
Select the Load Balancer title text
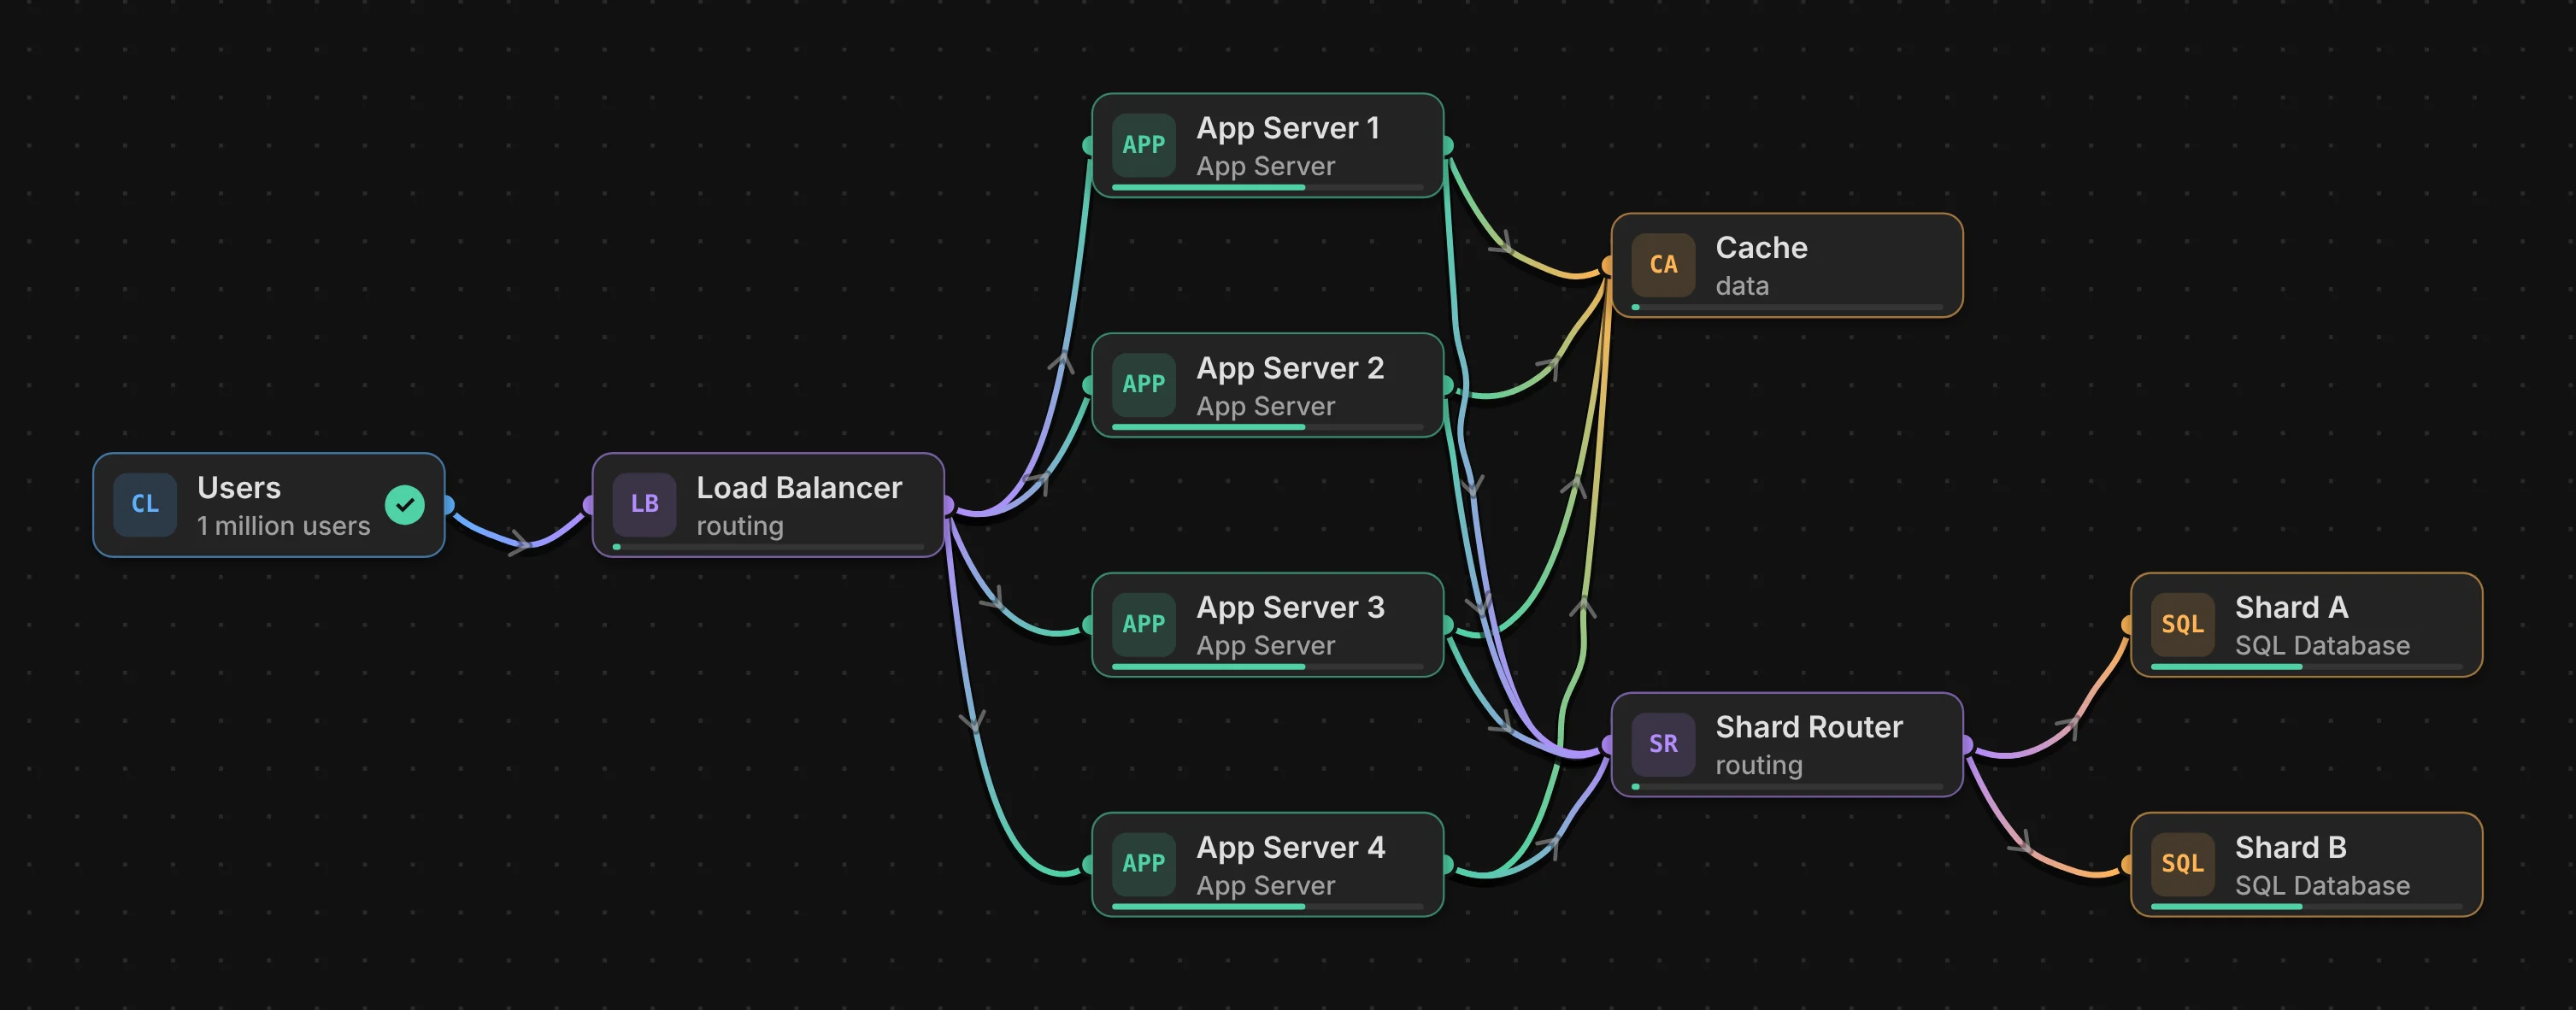(799, 487)
